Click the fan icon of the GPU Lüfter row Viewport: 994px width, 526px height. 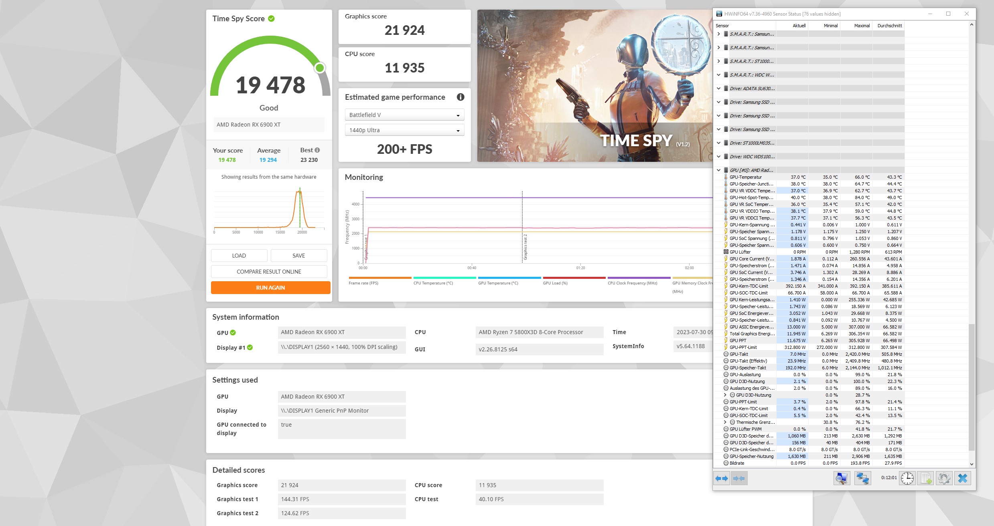point(726,252)
